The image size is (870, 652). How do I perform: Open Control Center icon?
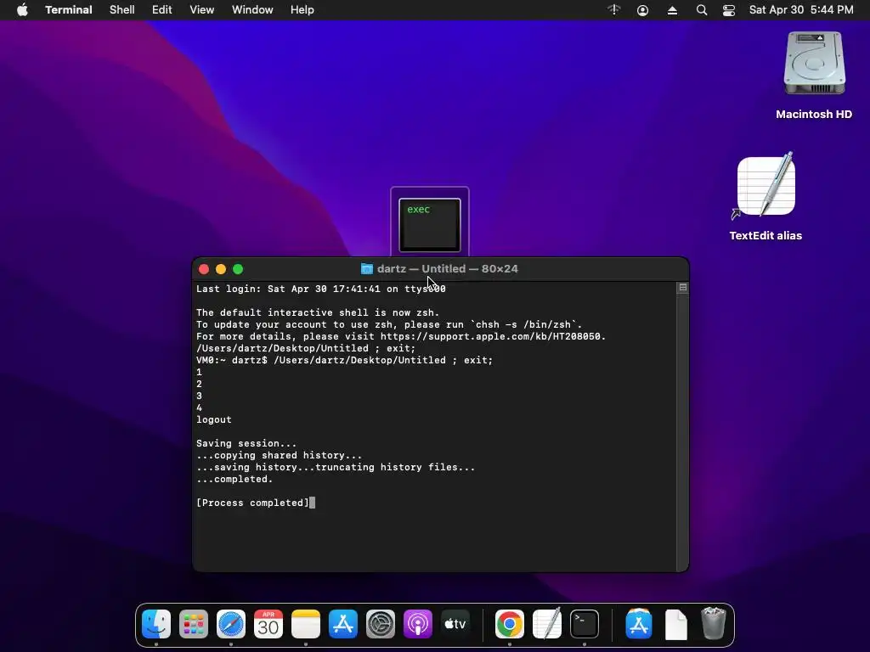pyautogui.click(x=728, y=10)
